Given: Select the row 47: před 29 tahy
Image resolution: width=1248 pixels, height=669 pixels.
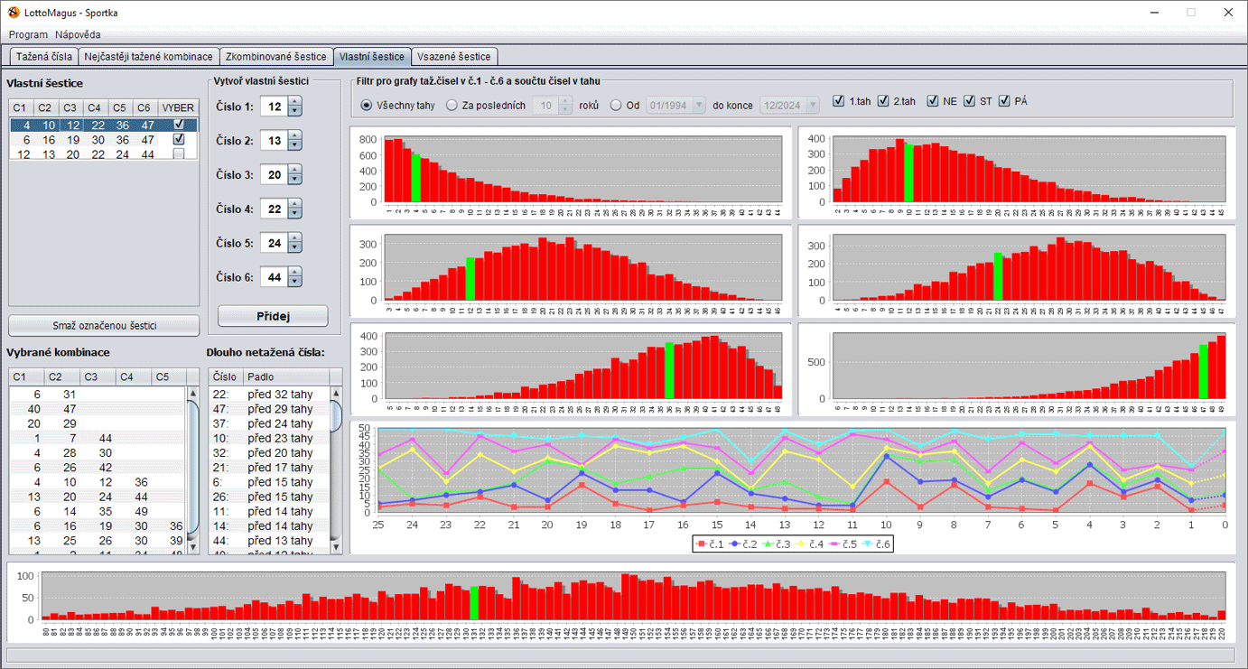Looking at the screenshot, I should [x=269, y=409].
